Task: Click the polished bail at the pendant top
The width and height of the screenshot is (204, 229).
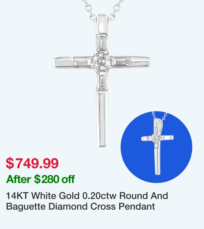Action: (102, 24)
